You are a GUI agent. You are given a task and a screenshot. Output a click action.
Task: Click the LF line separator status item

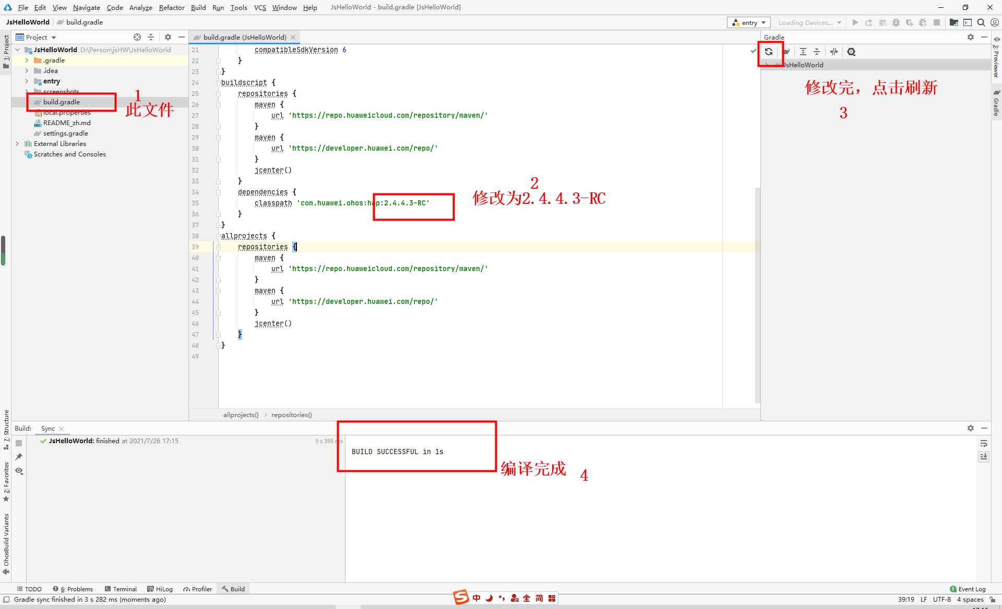pos(924,599)
